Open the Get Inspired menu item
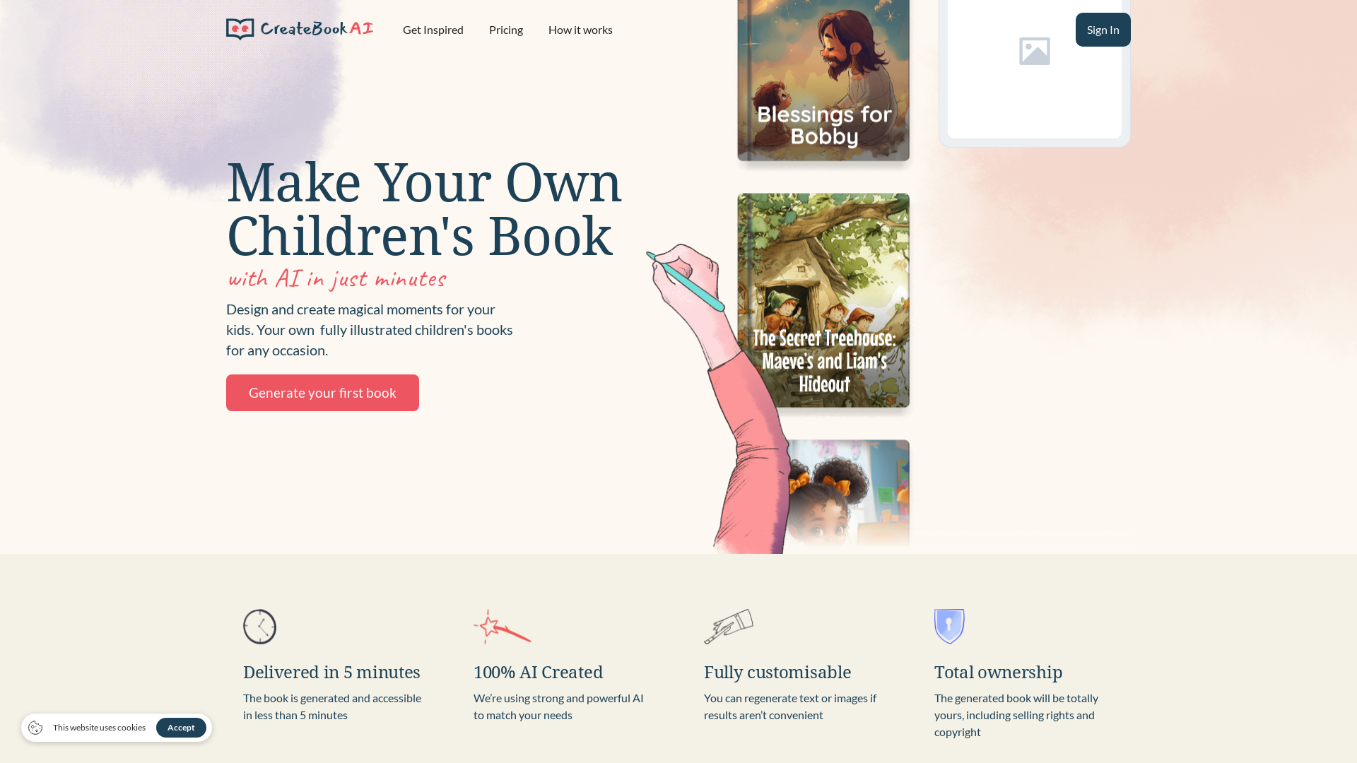 pos(433,30)
